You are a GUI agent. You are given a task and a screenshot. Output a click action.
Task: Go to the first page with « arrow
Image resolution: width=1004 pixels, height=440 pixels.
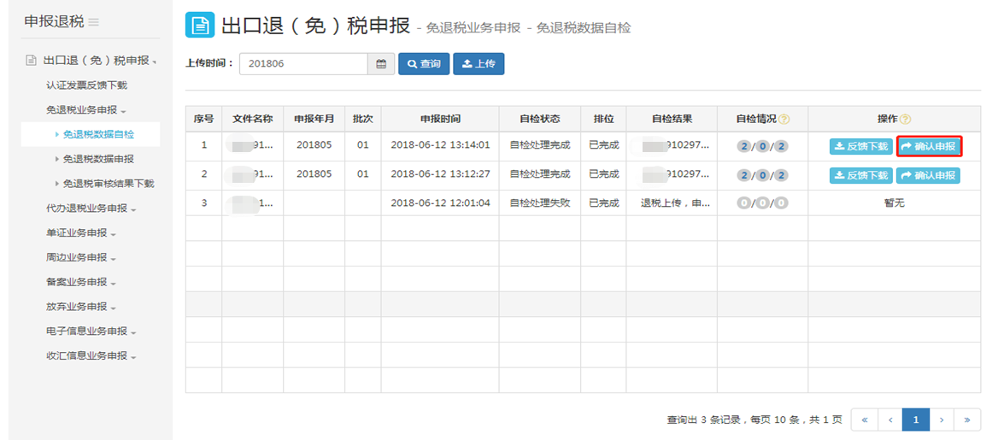pyautogui.click(x=864, y=419)
